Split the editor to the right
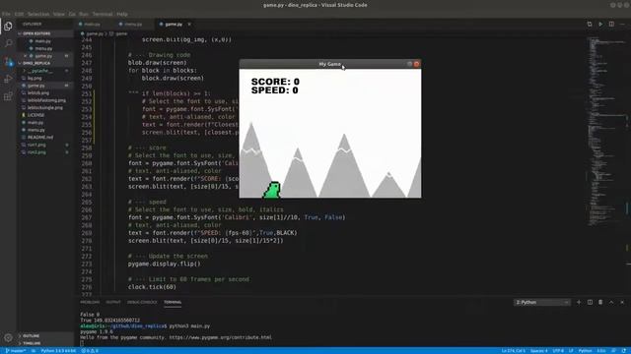Viewport: 631px width, 354px height. (611, 24)
